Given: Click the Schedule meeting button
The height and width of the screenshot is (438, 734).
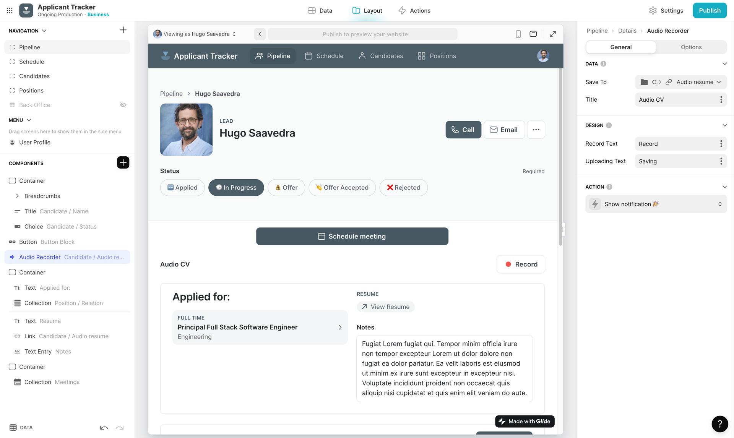Looking at the screenshot, I should pyautogui.click(x=352, y=237).
